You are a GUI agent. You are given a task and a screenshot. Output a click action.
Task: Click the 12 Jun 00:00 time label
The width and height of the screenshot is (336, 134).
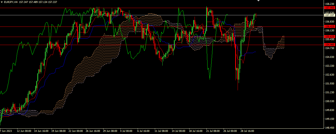[x=24, y=131]
